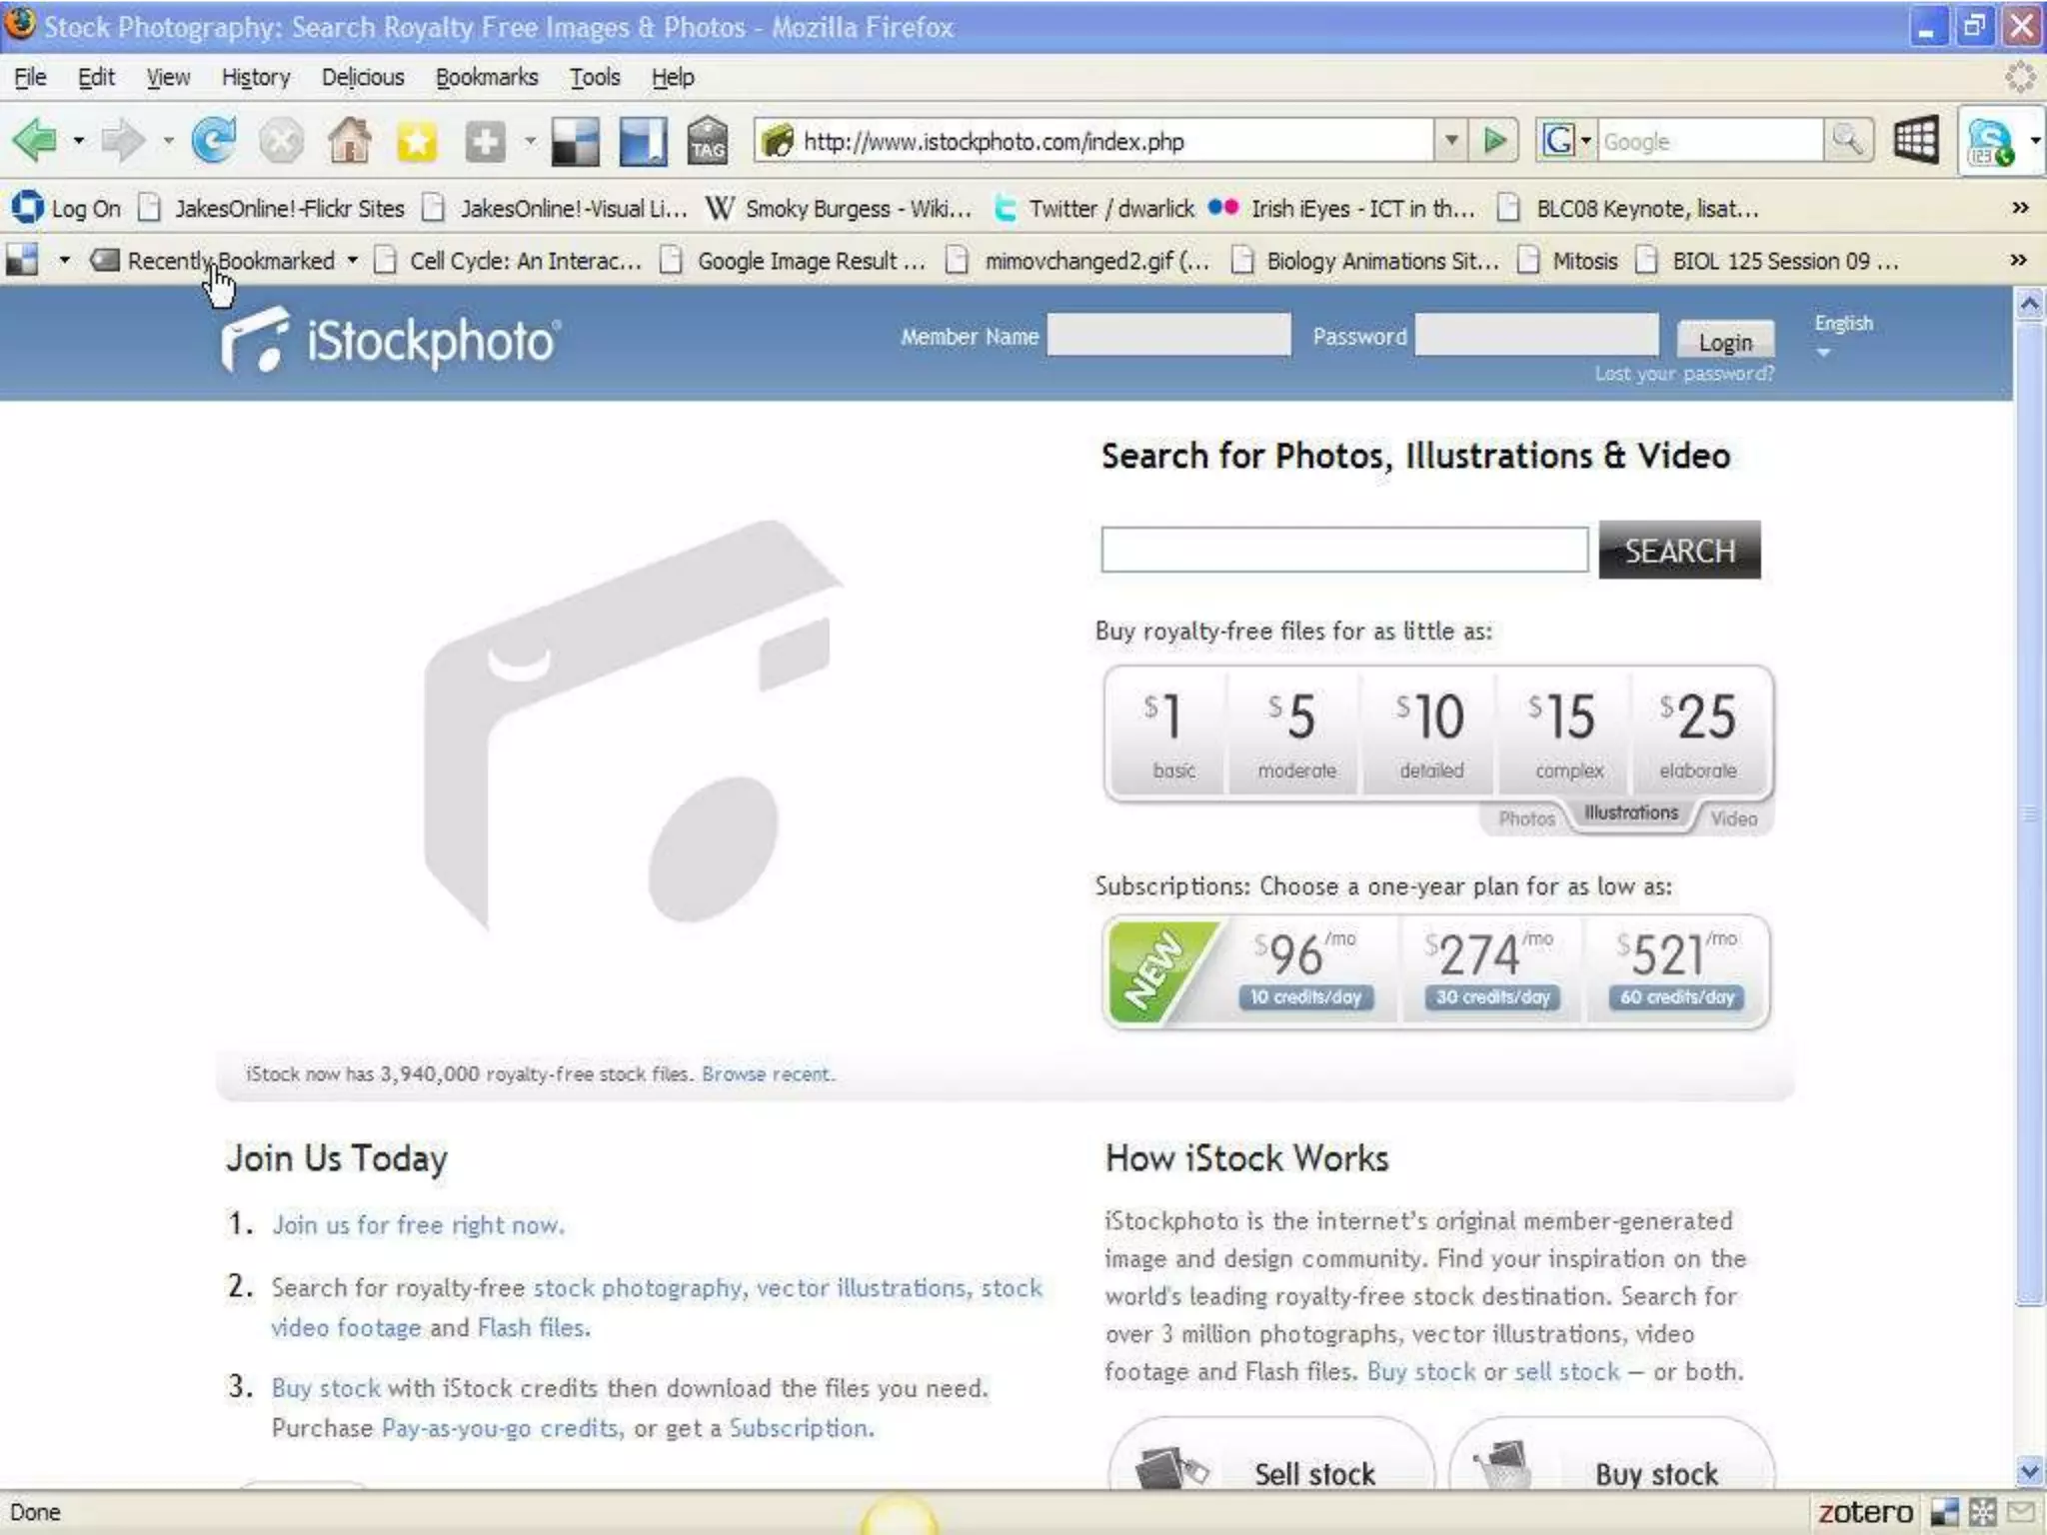This screenshot has height=1535, width=2047.
Task: Click the yellow star bookmark icon
Action: pos(417,141)
